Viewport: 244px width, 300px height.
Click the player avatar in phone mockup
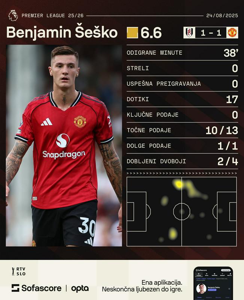point(201,289)
